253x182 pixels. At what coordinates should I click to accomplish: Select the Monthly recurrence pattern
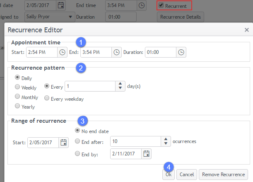[17, 97]
